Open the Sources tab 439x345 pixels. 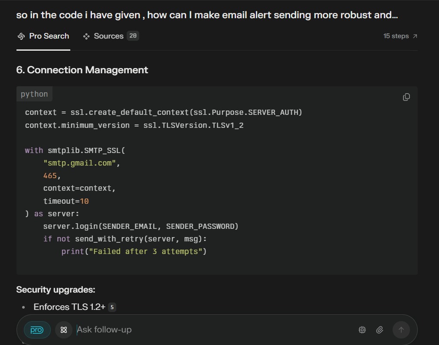pyautogui.click(x=111, y=36)
